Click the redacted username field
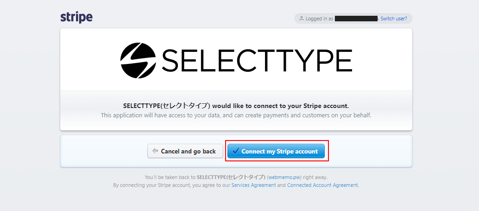The image size is (479, 211). point(356,19)
